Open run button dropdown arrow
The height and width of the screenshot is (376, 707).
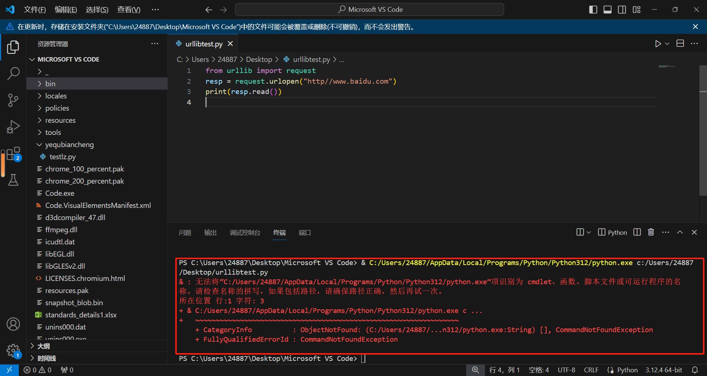click(x=667, y=44)
